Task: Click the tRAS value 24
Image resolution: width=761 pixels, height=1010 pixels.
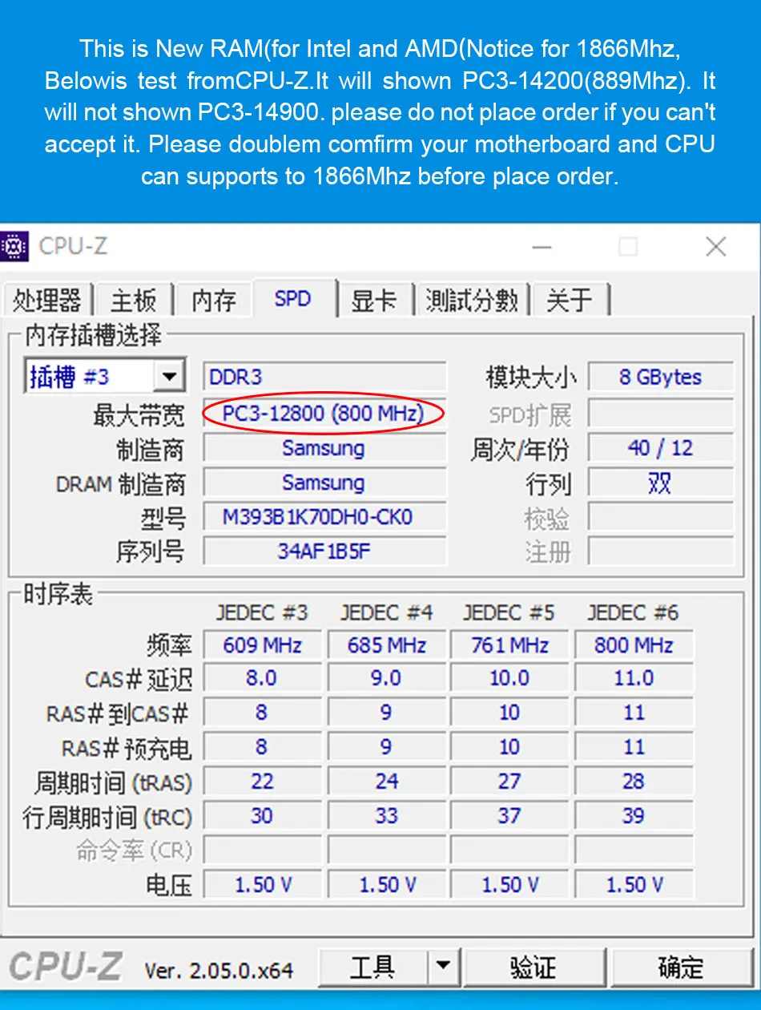Action: pyautogui.click(x=386, y=782)
